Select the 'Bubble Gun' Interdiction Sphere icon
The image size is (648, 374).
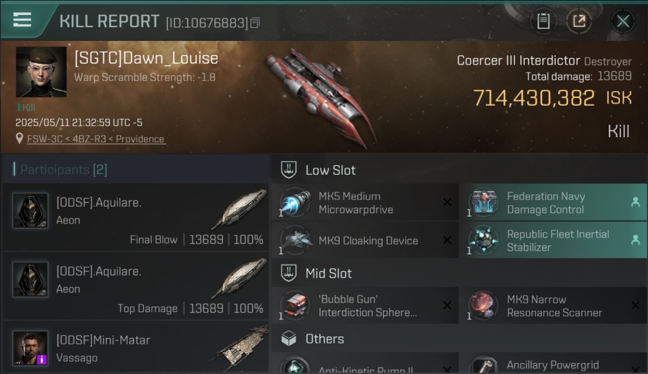click(295, 305)
